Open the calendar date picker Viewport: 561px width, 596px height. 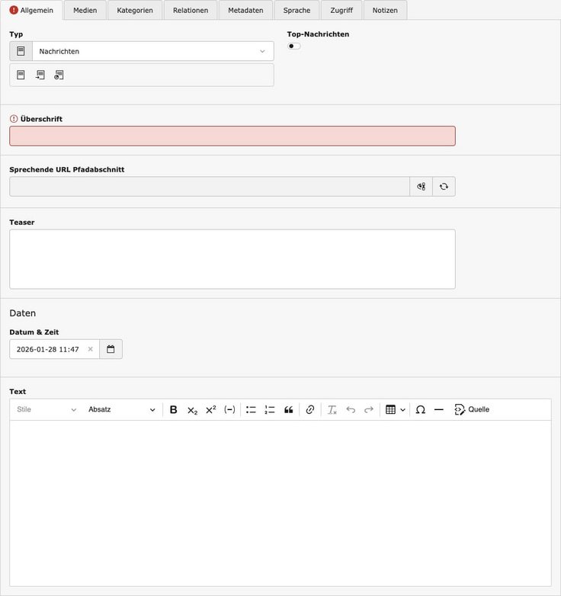tap(111, 349)
